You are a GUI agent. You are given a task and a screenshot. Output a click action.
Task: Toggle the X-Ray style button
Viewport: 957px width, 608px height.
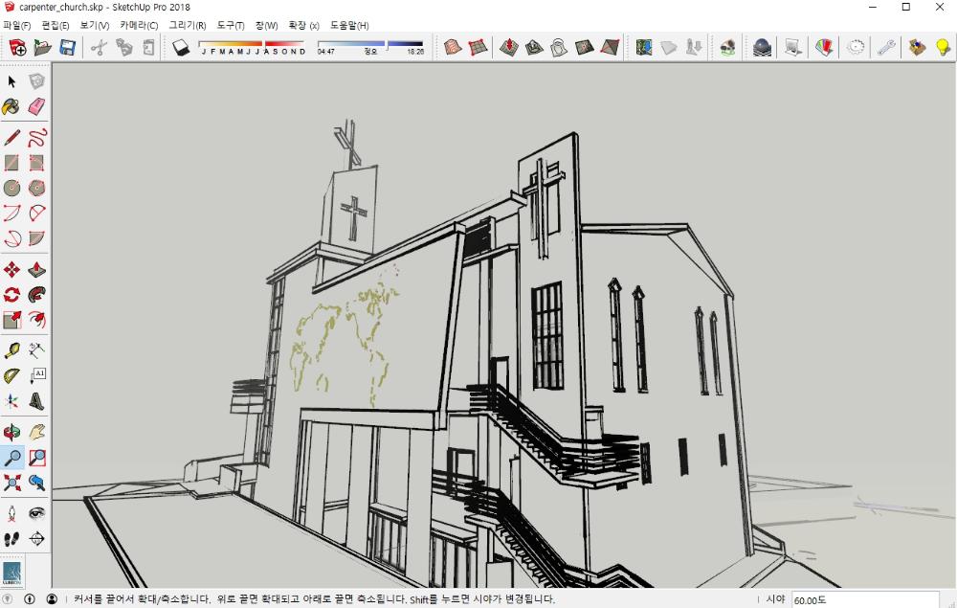454,47
